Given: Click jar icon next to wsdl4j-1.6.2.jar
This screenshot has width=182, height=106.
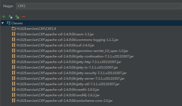Looking at the screenshot, I should pos(13,95).
